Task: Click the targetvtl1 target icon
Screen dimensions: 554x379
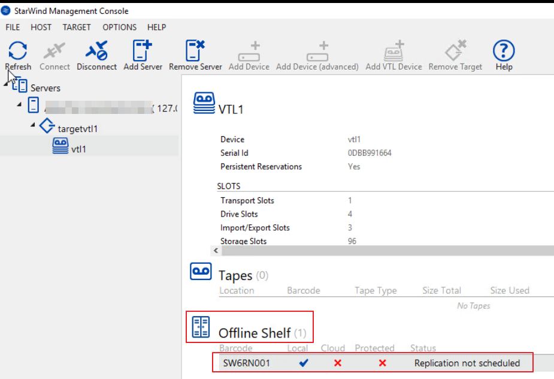Action: 47,125
